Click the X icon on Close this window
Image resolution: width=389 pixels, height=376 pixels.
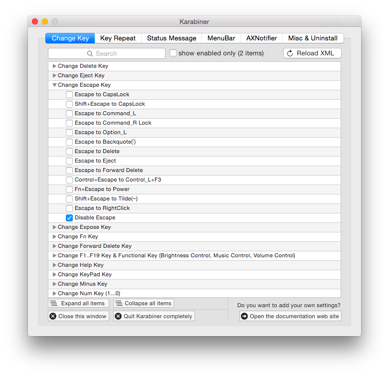coord(53,316)
